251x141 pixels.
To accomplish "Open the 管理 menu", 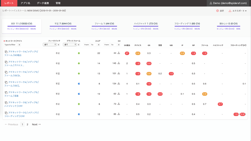I will click(x=58, y=3).
